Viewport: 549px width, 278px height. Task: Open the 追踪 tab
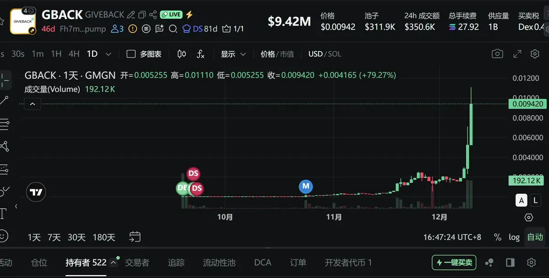tap(176, 262)
